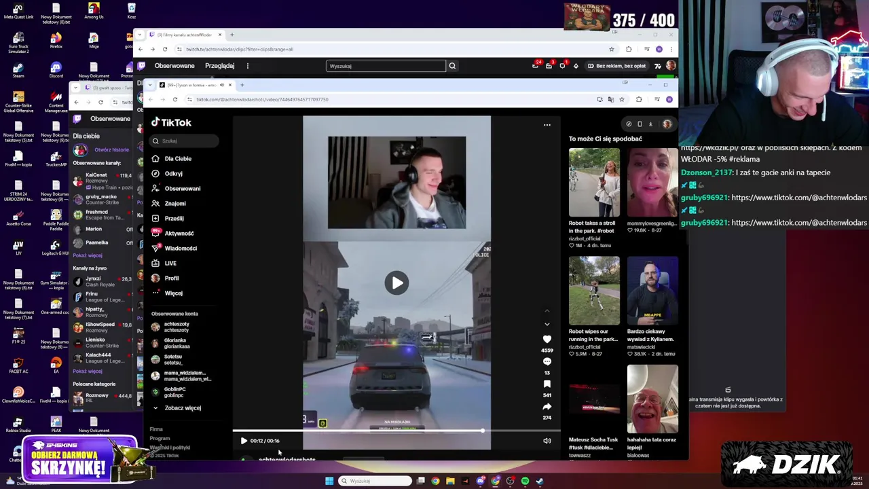Open Prześlij in TikTok sidebar
This screenshot has width=869, height=489.
[x=168, y=218]
